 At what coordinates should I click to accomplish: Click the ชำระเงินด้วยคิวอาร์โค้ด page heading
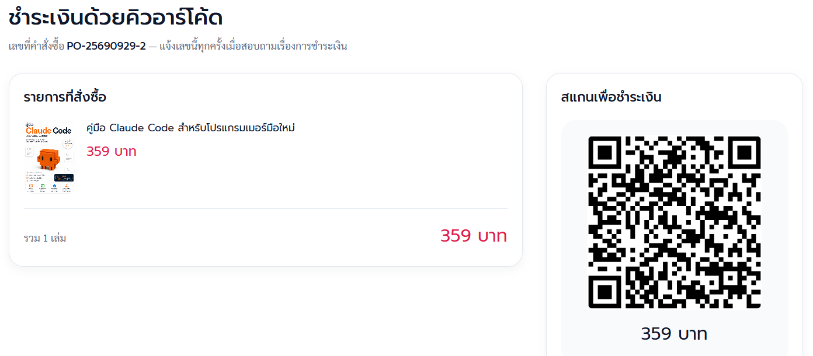click(116, 18)
